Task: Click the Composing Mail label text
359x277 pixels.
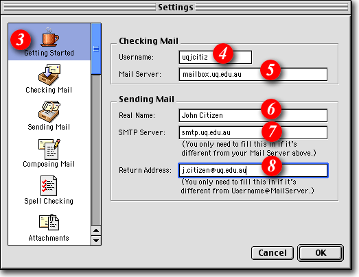Action: tap(49, 164)
